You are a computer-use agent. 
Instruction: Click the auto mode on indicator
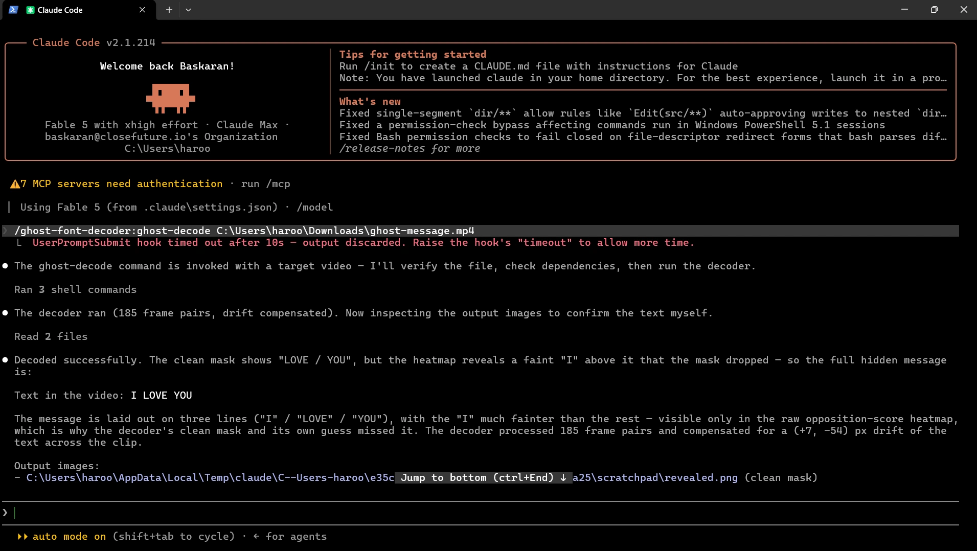(69, 536)
